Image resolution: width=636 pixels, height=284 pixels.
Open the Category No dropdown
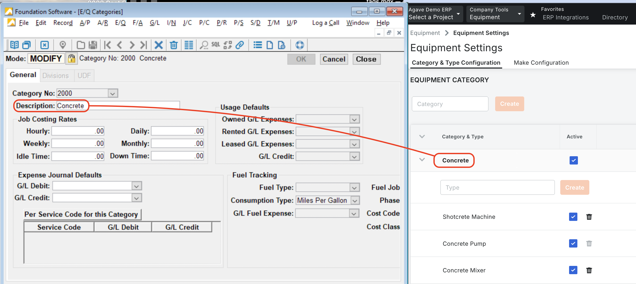(x=113, y=93)
